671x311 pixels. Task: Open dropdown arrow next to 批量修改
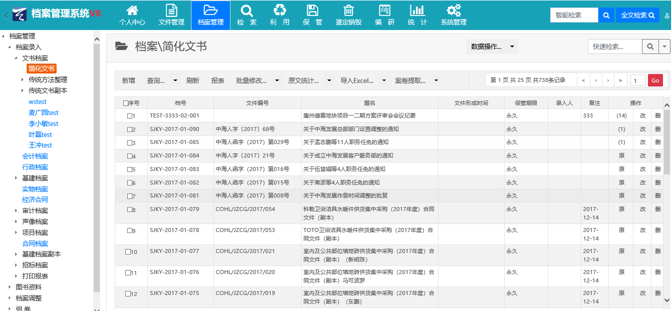(x=277, y=80)
